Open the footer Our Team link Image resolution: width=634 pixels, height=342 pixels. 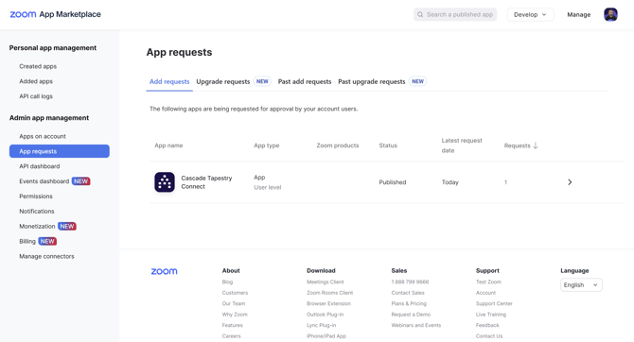[x=234, y=303]
